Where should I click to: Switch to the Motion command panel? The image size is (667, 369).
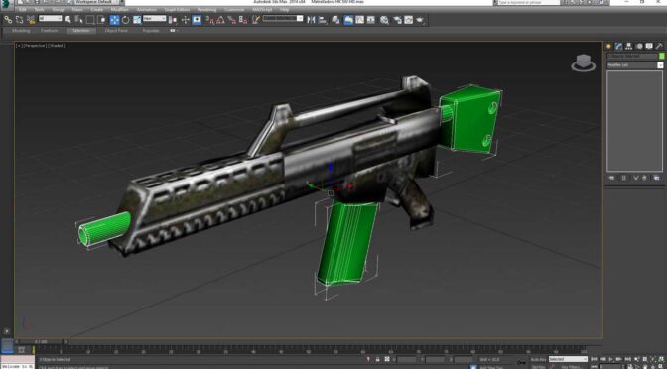point(639,46)
